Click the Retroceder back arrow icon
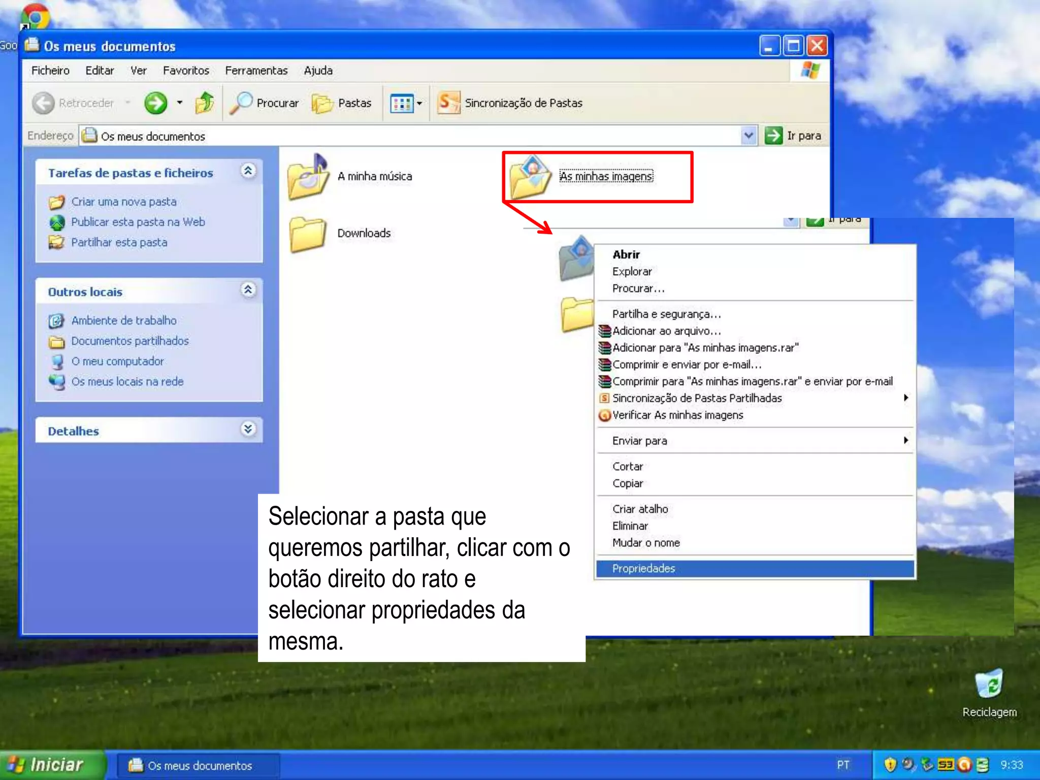Image resolution: width=1040 pixels, height=780 pixels. pyautogui.click(x=43, y=103)
